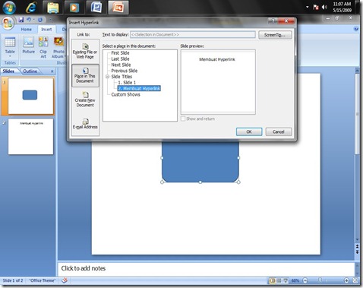363x288 pixels.
Task: Save using the Quick Access icon
Action: 21,20
